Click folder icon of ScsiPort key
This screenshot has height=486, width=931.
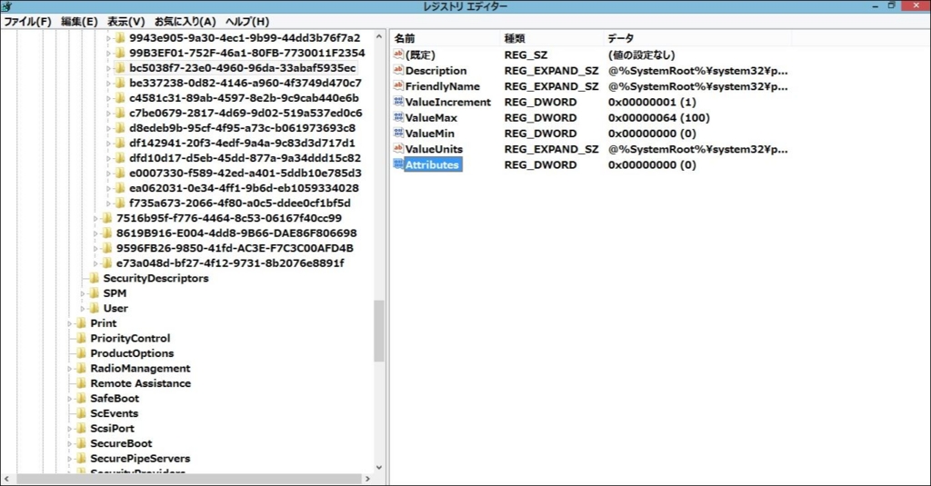81,428
